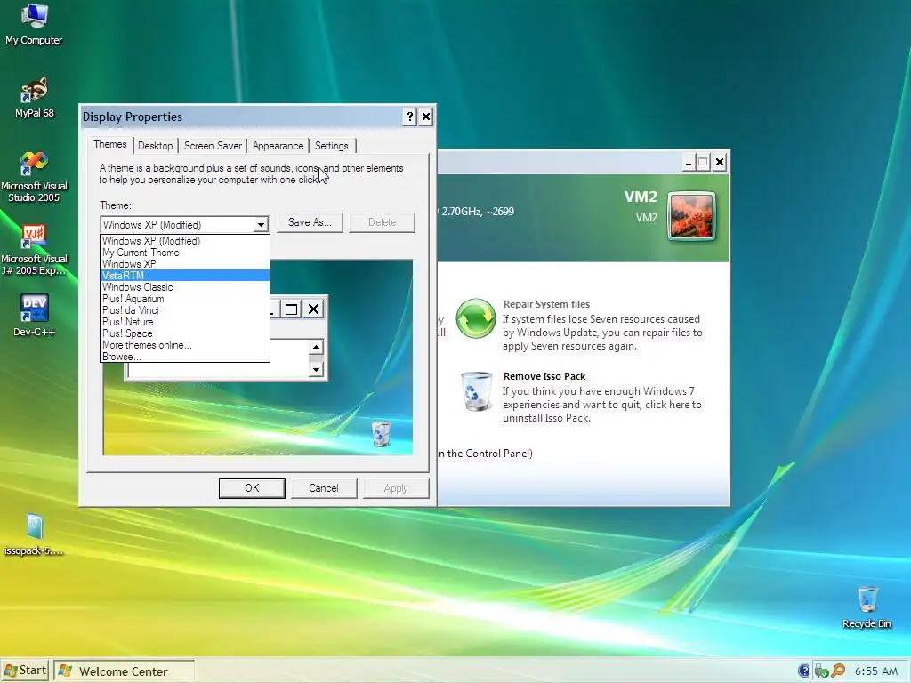911x683 pixels.
Task: Select the Dev-C++ desktop icon
Action: (x=35, y=316)
